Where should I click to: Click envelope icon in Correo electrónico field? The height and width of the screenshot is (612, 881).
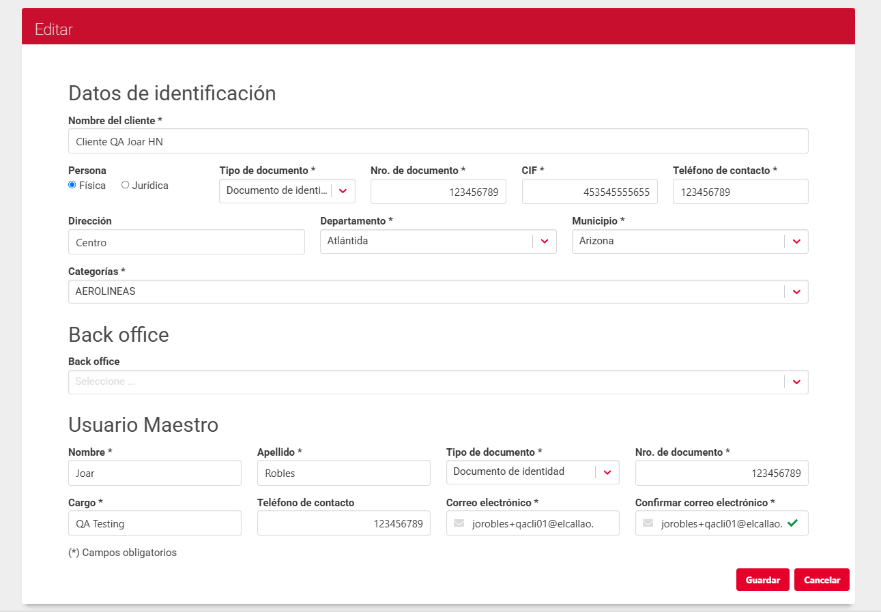(x=459, y=523)
